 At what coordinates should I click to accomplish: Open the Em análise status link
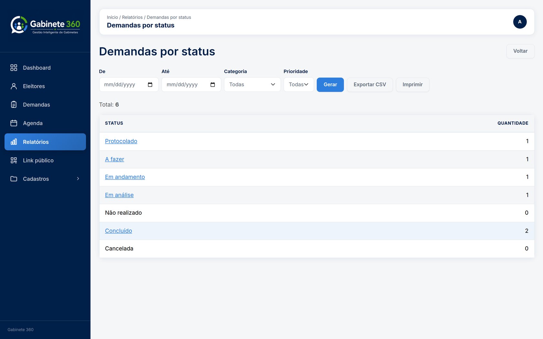click(119, 195)
